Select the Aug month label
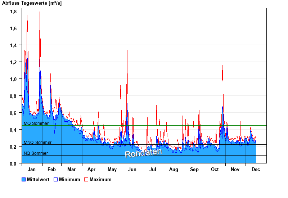Viewport: 288px width, 198px height. tap(174, 170)
